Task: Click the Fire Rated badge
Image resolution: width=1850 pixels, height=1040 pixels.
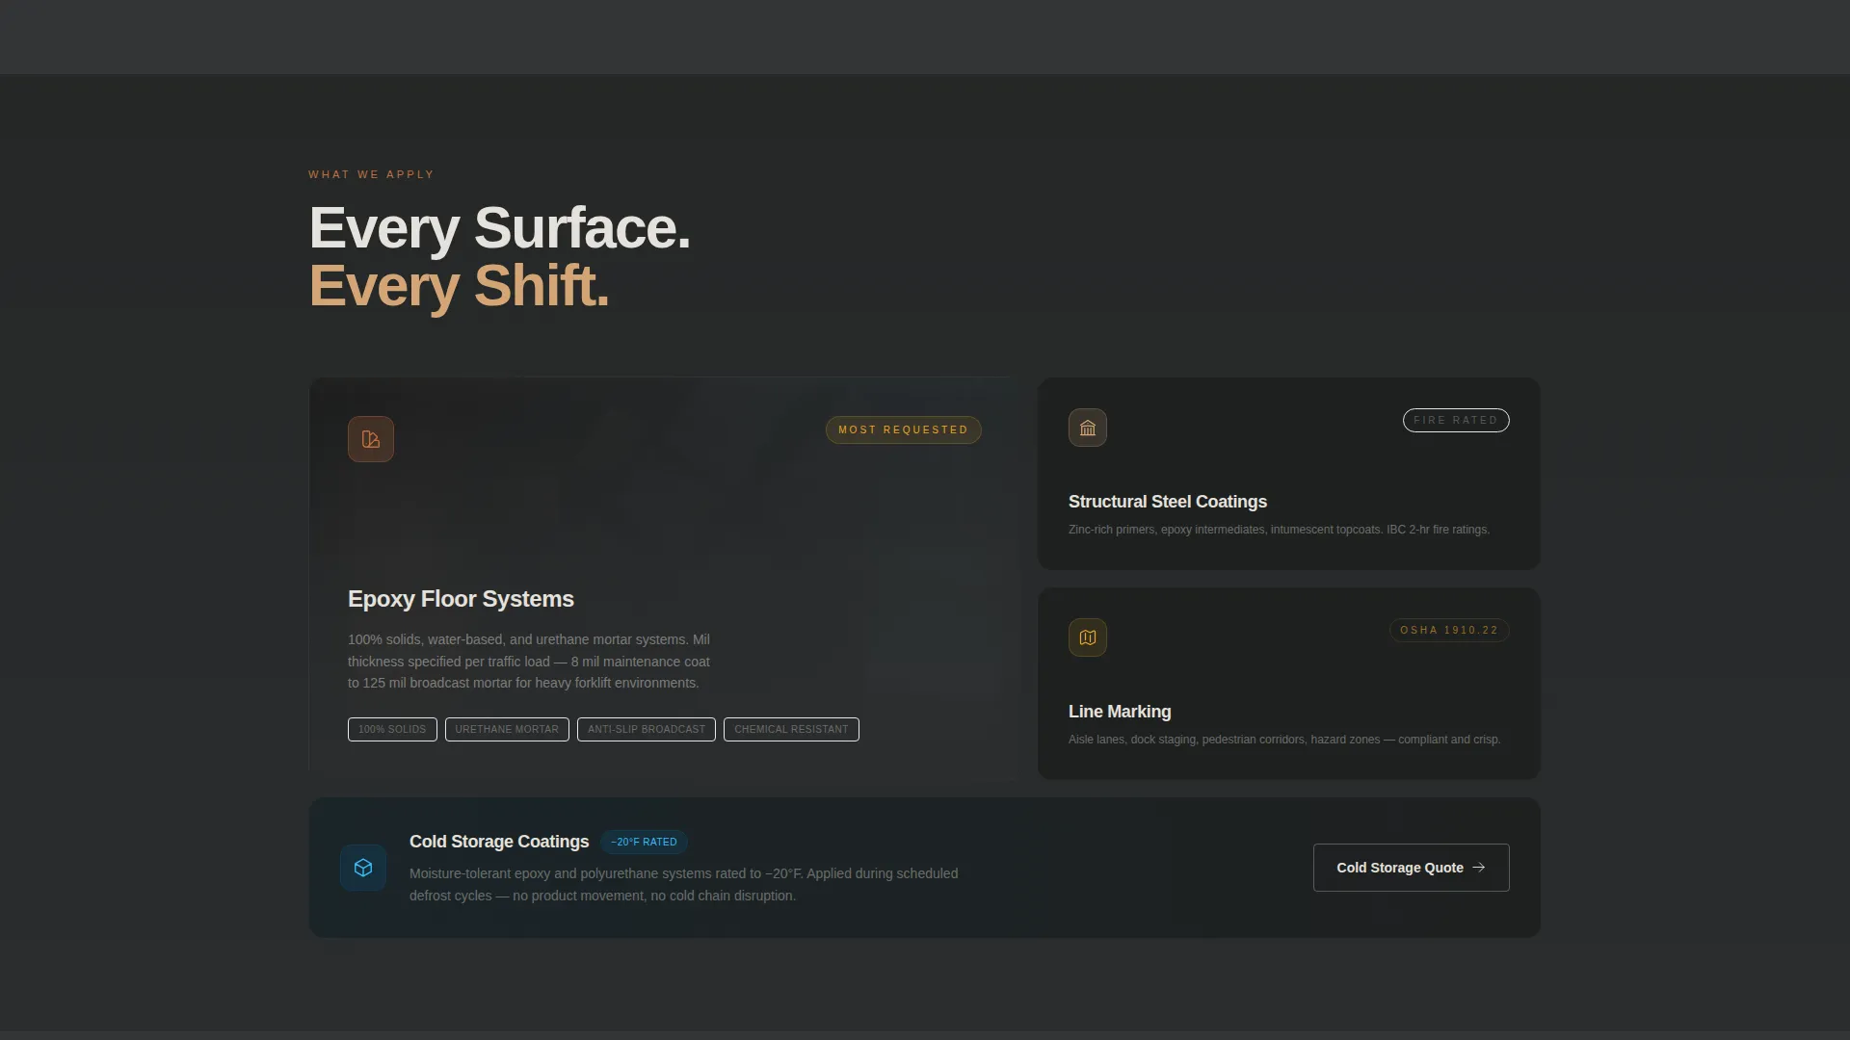Action: [x=1456, y=420]
